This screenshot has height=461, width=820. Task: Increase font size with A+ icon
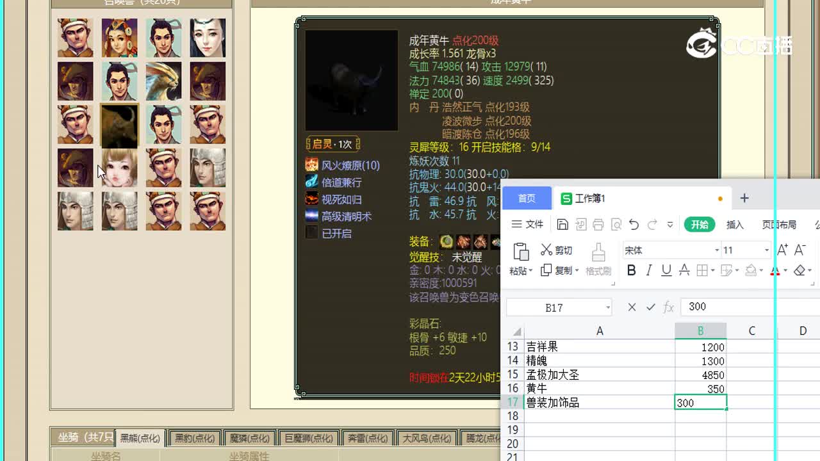click(782, 250)
